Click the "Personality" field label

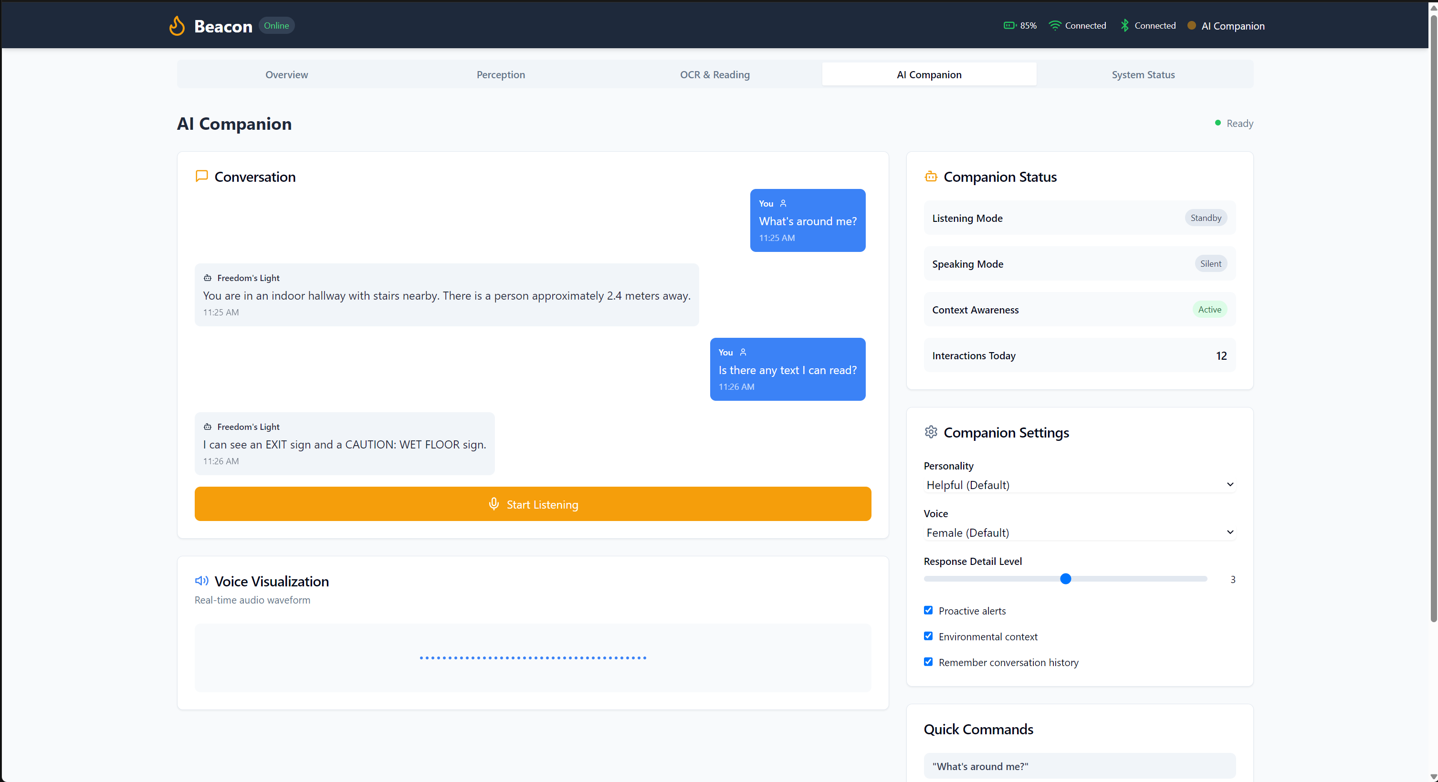(948, 466)
